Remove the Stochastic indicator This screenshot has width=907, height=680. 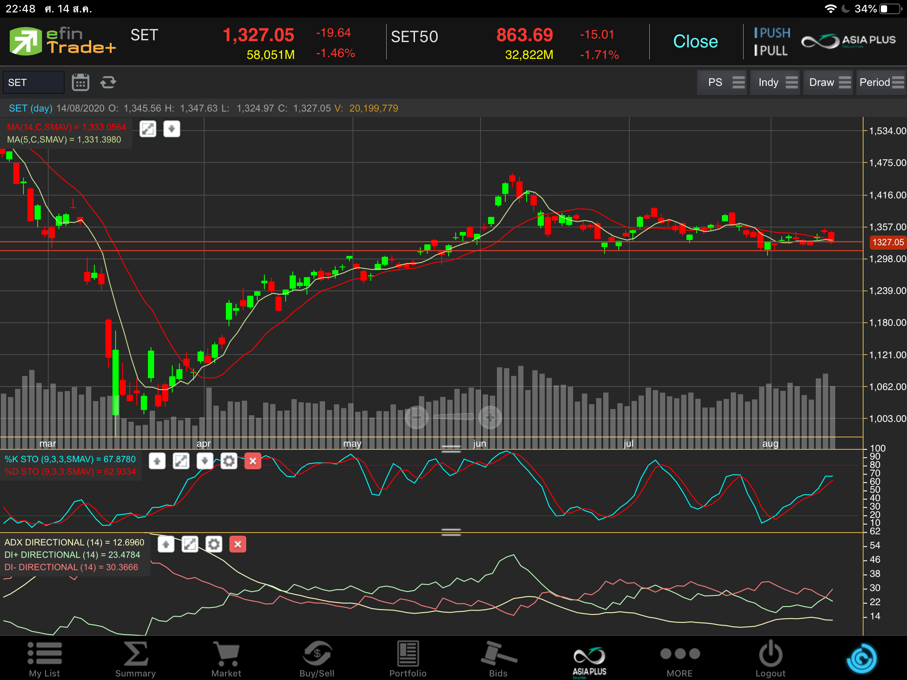point(253,461)
